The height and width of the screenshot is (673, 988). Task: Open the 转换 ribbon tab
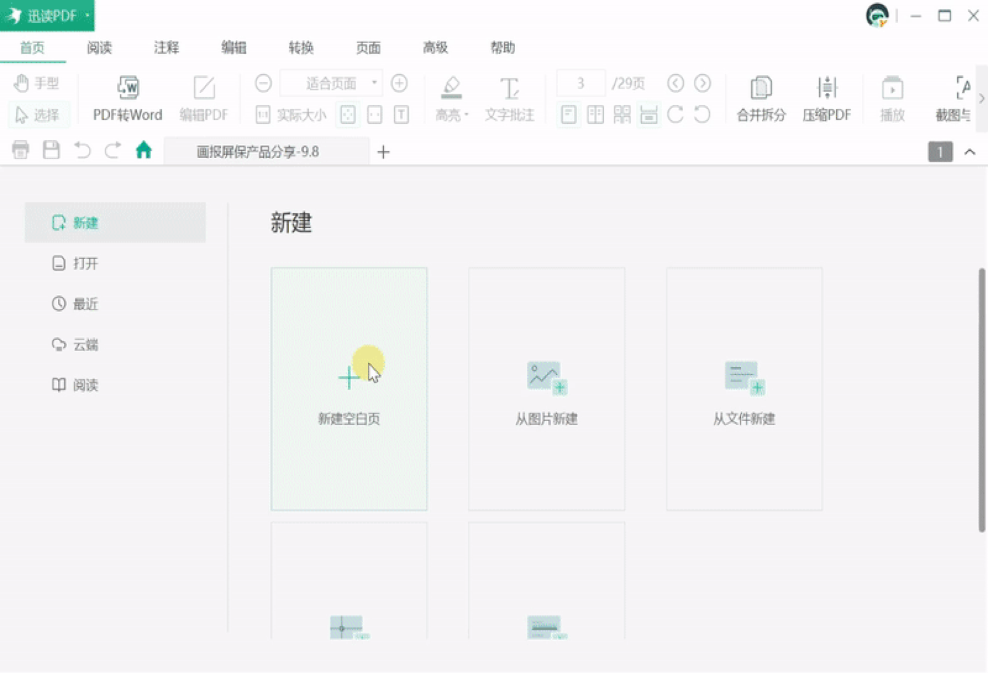(301, 48)
